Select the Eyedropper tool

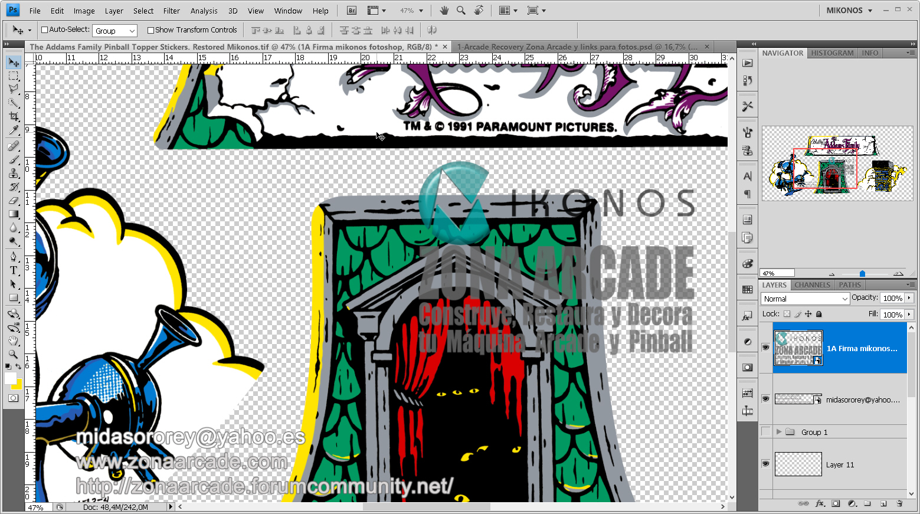[x=14, y=130]
